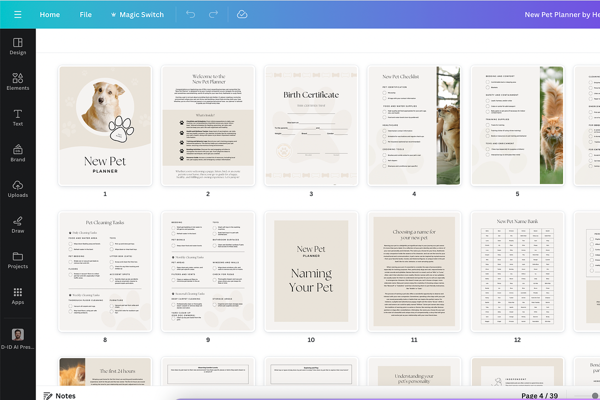Screen dimensions: 600x400
Task: Open the Elements panel
Action: coord(18,81)
